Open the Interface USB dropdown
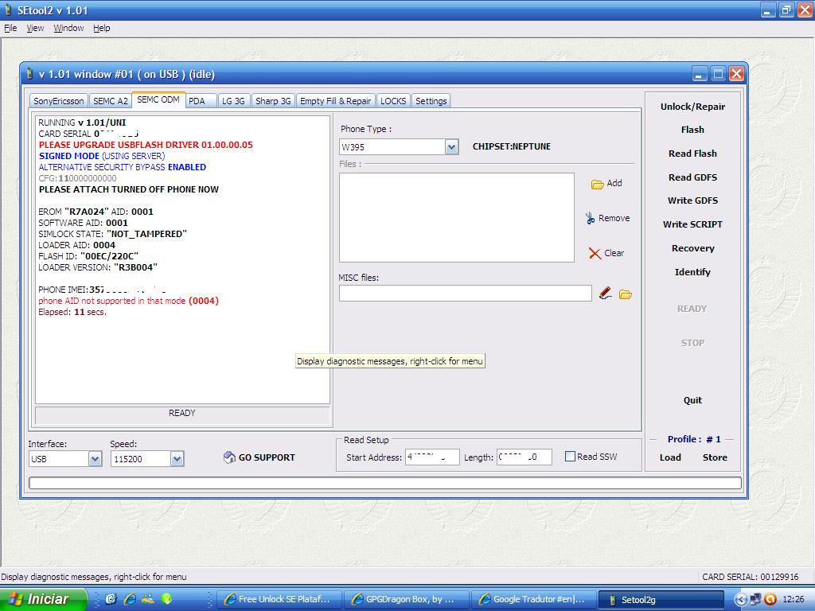Viewport: 815px width, 611px height. click(x=95, y=459)
